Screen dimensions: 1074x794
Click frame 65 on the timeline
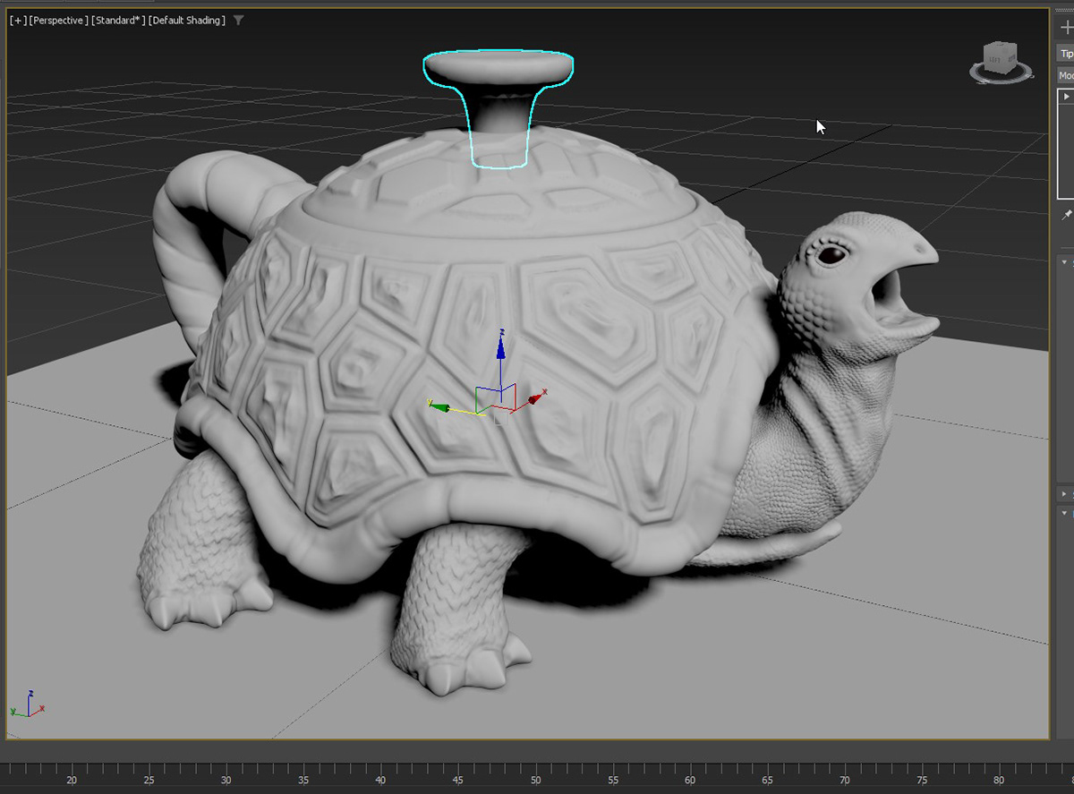pyautogui.click(x=767, y=780)
